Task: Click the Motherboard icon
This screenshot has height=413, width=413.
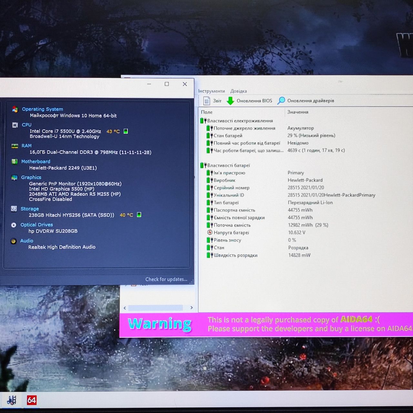Action: pyautogui.click(x=15, y=161)
